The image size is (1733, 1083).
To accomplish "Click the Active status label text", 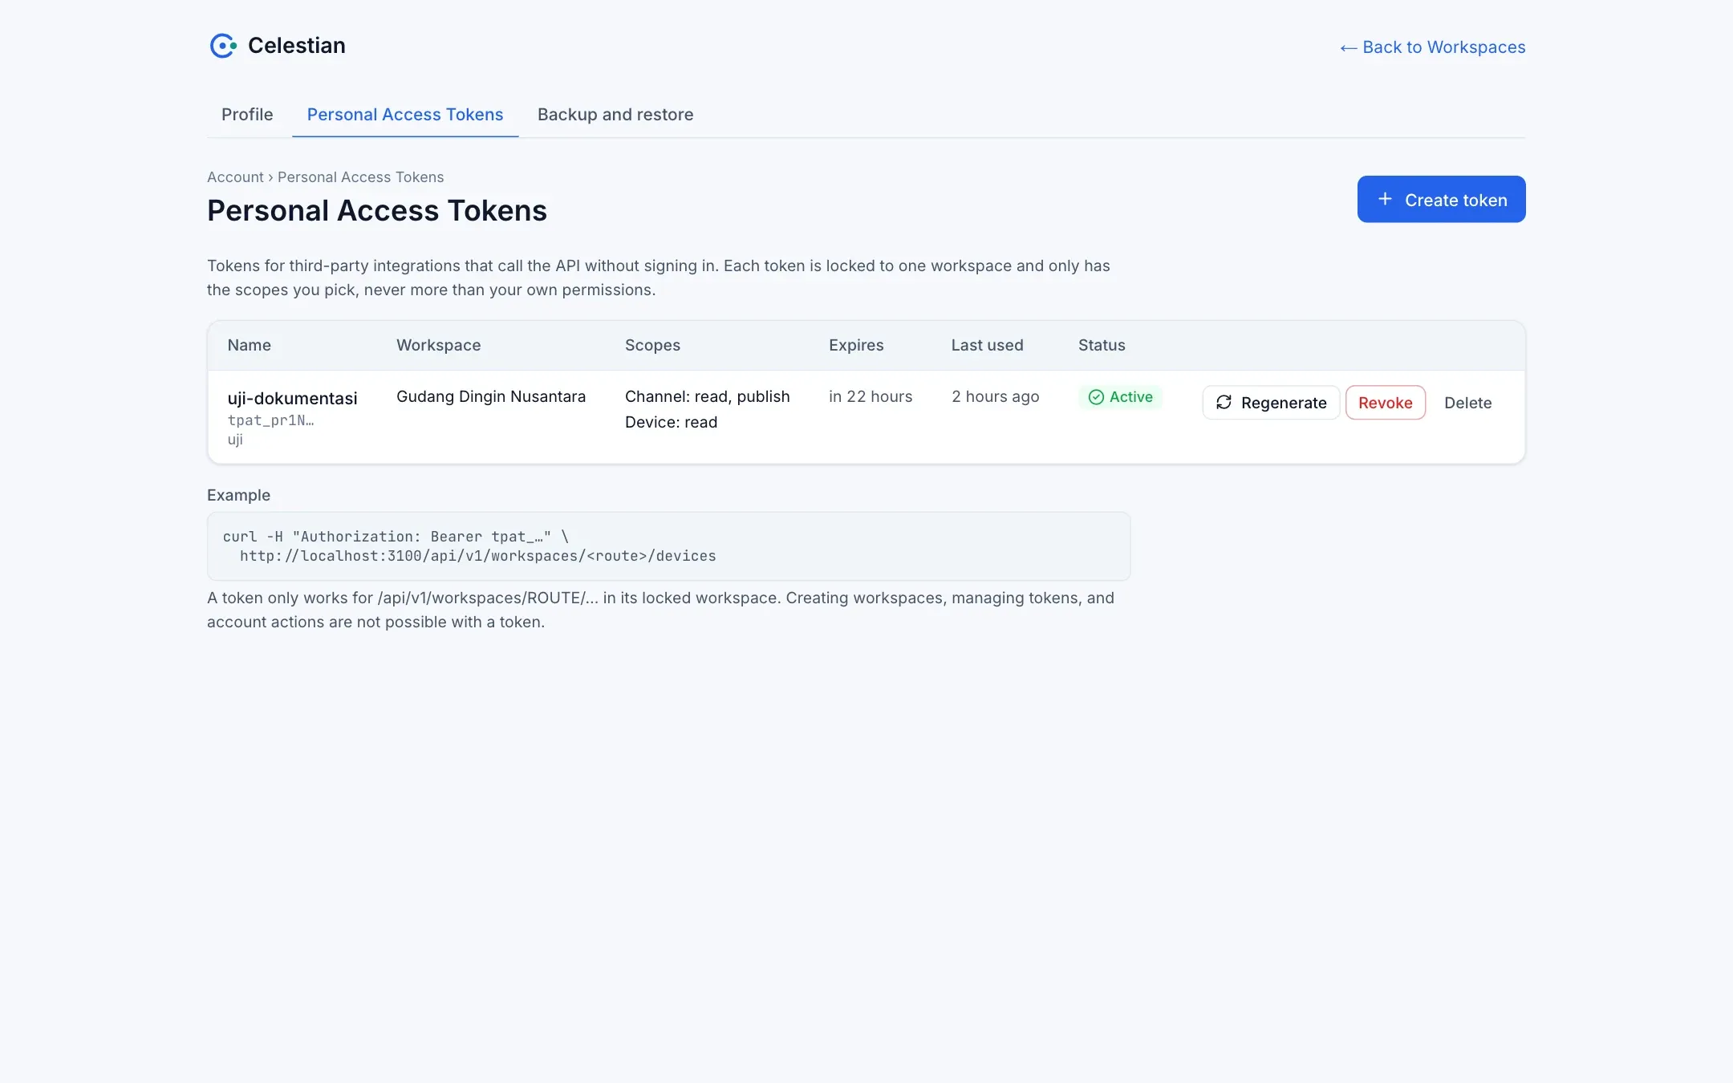I will pyautogui.click(x=1130, y=397).
